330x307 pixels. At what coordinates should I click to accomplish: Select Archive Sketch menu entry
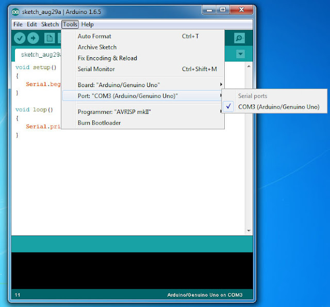143,47
